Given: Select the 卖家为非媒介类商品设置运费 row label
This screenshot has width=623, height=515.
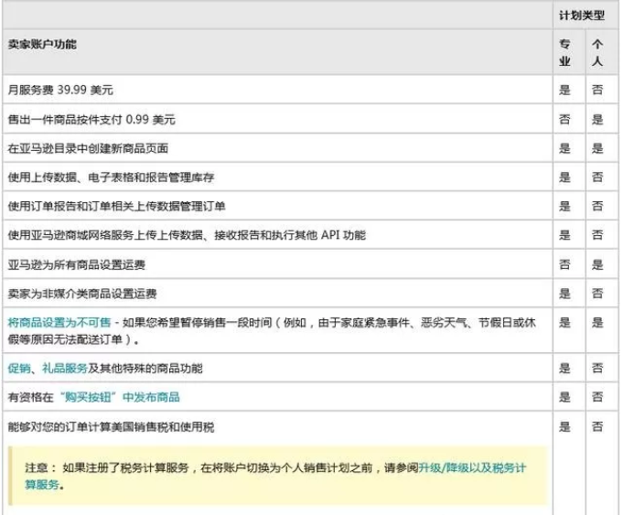Looking at the screenshot, I should (82, 294).
